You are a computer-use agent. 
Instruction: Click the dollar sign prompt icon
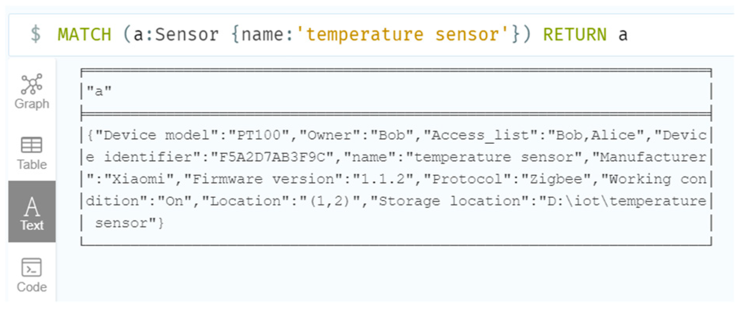(36, 34)
